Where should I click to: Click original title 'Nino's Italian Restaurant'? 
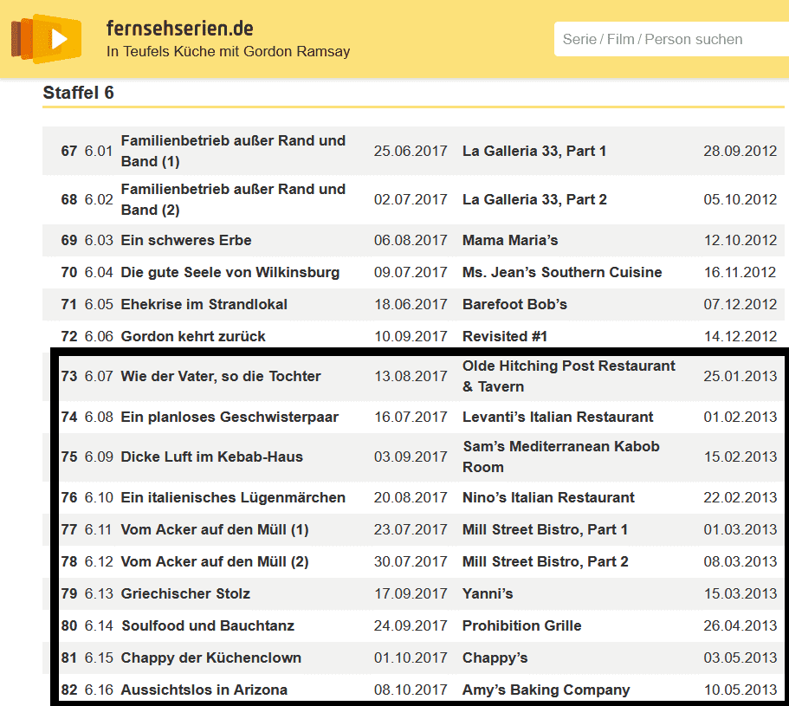click(x=548, y=497)
